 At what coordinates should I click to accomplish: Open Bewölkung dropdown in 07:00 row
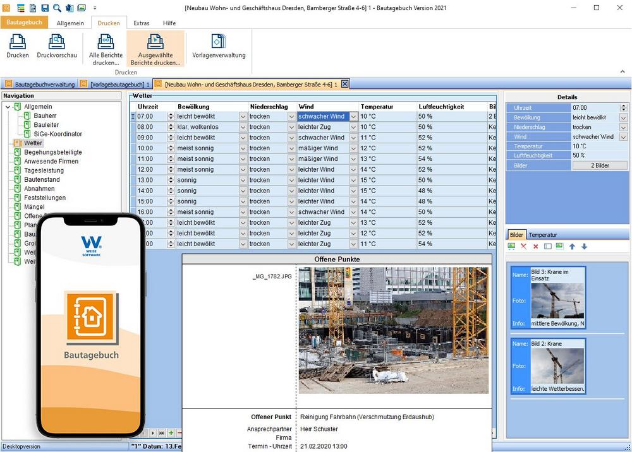243,117
